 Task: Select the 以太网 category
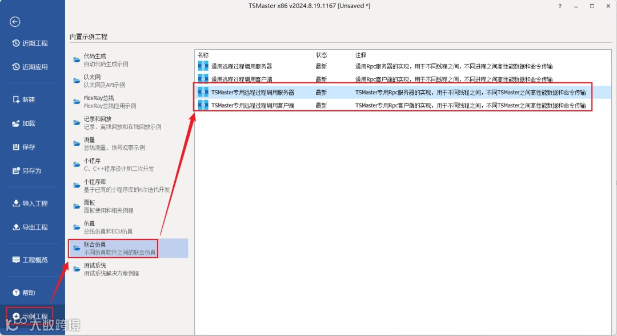click(129, 81)
